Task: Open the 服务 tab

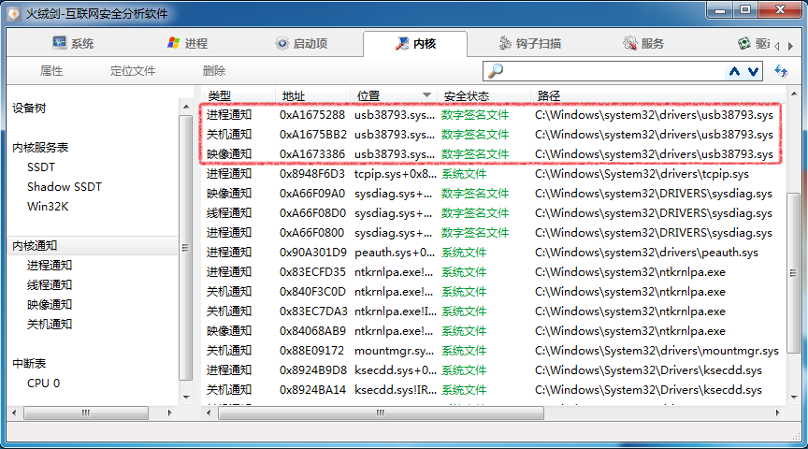Action: tap(643, 44)
